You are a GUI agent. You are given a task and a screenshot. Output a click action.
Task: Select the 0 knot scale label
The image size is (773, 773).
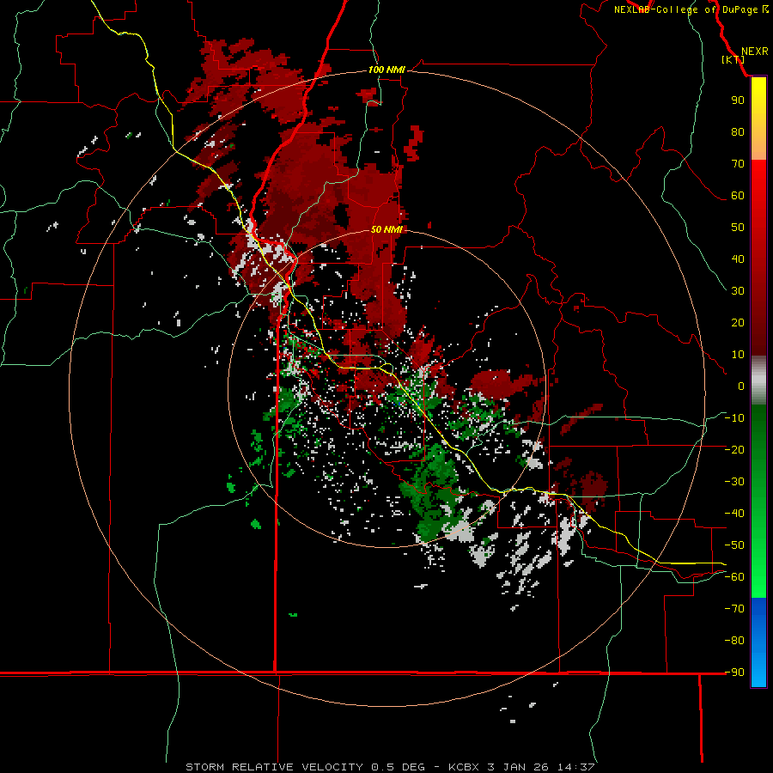[741, 386]
